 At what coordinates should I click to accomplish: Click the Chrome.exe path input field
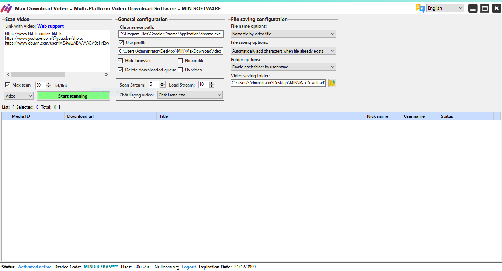171,34
